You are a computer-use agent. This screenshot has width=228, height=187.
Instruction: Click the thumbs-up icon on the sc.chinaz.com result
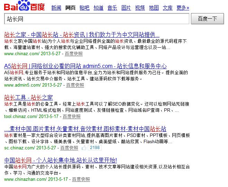[x=84, y=148]
